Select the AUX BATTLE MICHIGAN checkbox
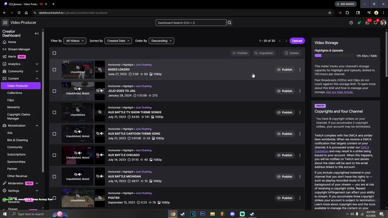This screenshot has height=218, width=388. (x=54, y=177)
